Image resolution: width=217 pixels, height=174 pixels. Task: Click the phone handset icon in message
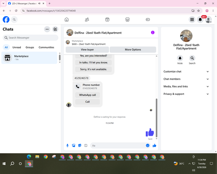coord(78,87)
